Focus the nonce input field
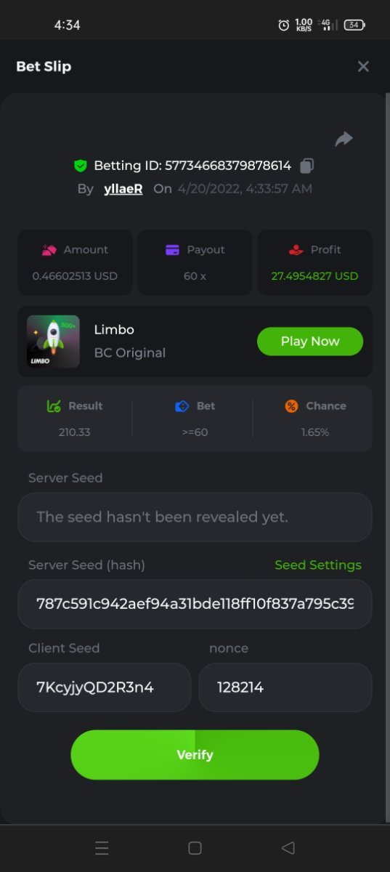Viewport: 390px width, 872px height. click(285, 687)
